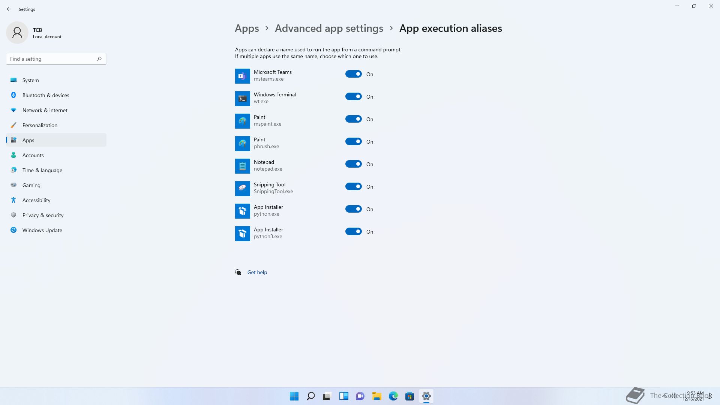This screenshot has width=720, height=405.
Task: Click the Paint pbrush.exe app icon
Action: click(242, 144)
